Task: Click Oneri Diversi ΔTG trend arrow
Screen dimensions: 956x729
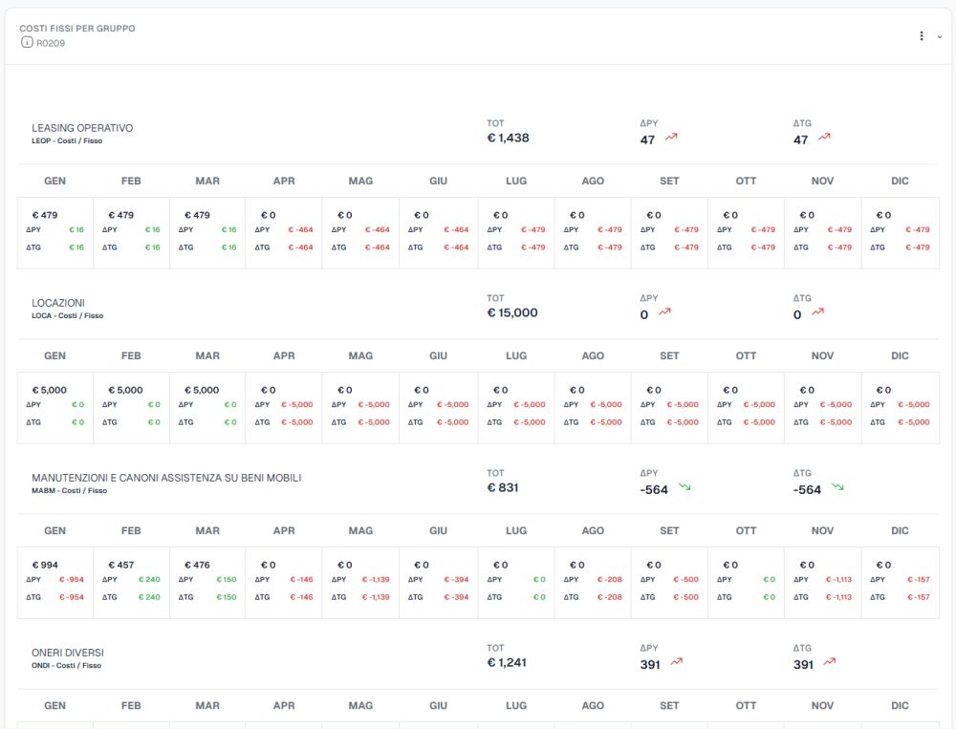Action: pyautogui.click(x=830, y=662)
